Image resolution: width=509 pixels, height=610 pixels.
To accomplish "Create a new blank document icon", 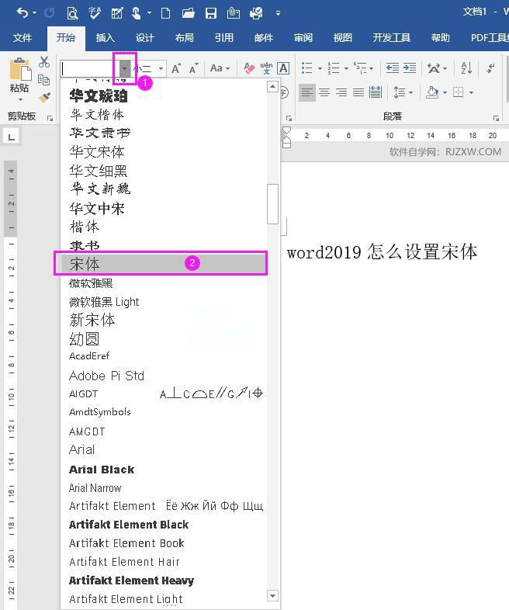I will (165, 13).
